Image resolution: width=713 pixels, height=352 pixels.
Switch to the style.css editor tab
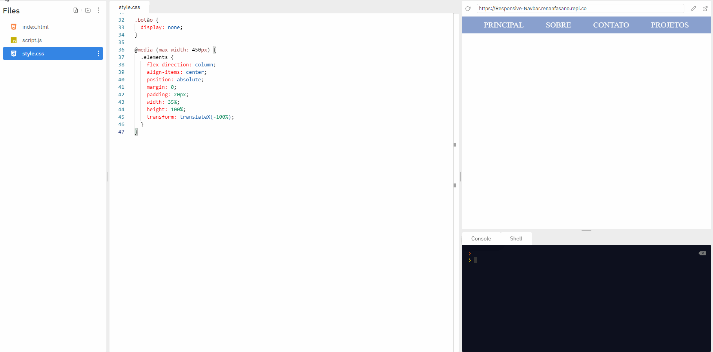(129, 7)
